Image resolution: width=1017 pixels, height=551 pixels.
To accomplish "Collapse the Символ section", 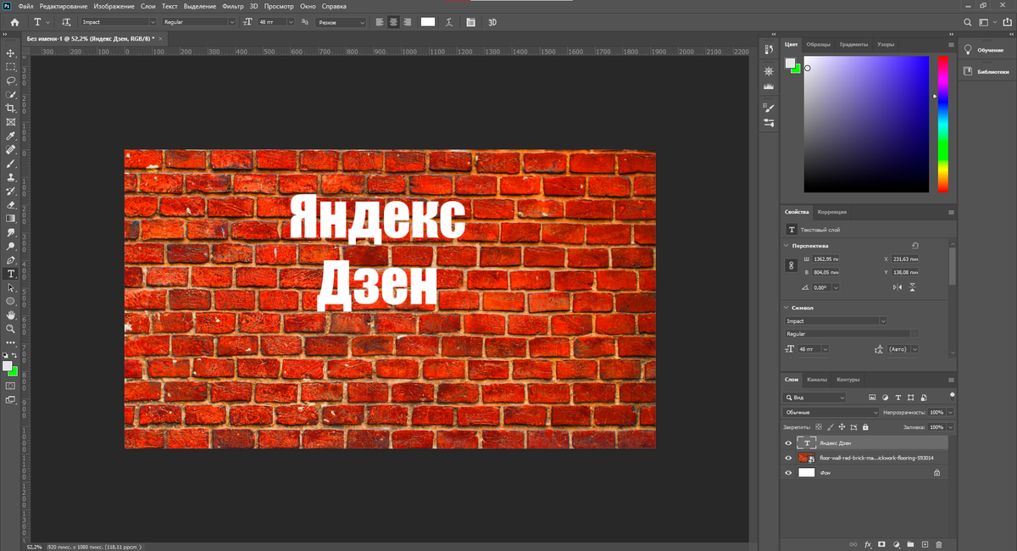I will 786,308.
